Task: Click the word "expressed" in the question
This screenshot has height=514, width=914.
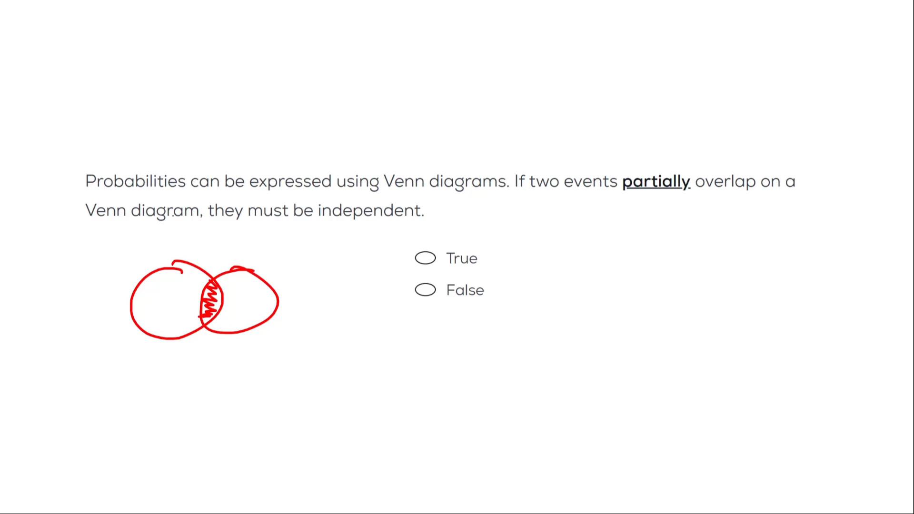Action: pos(290,181)
